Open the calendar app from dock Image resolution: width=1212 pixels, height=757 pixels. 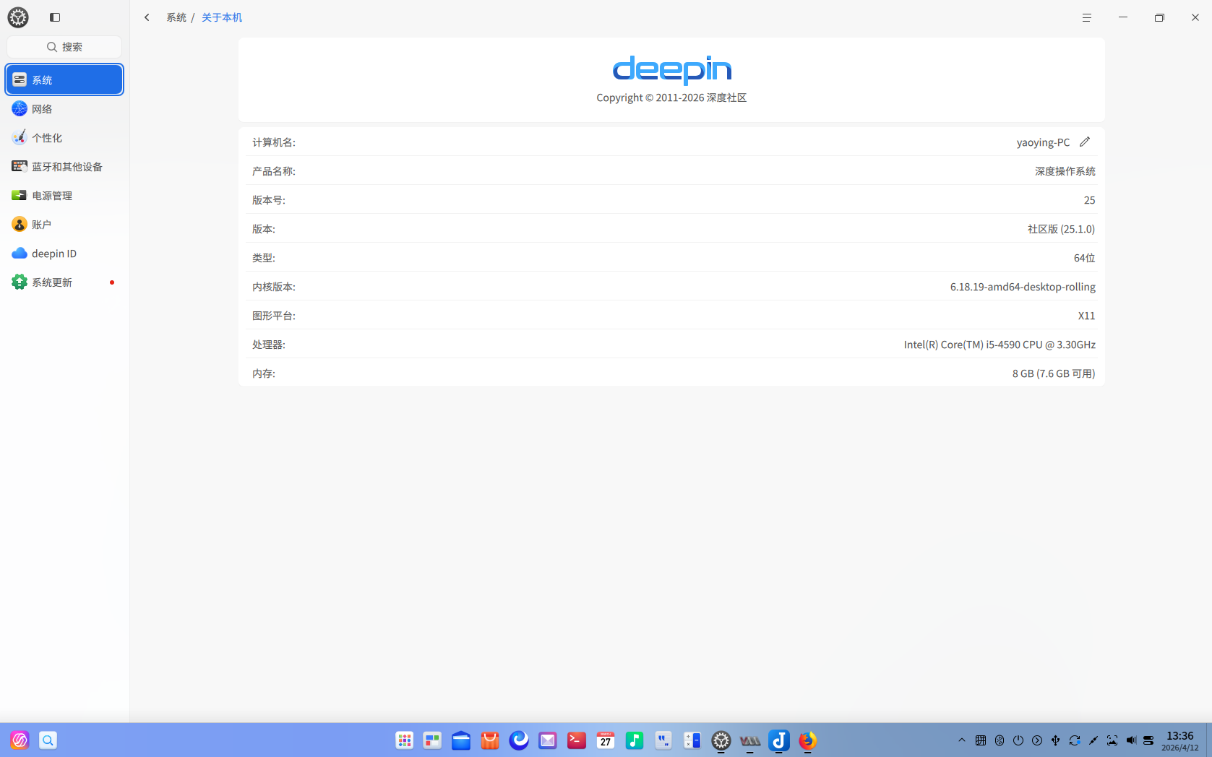point(606,740)
